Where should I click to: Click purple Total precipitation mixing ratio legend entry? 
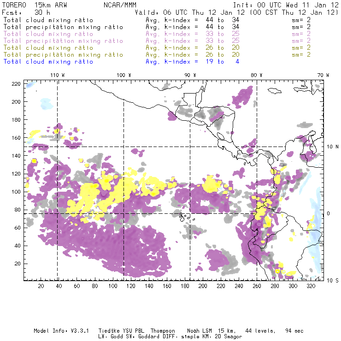click(63, 41)
